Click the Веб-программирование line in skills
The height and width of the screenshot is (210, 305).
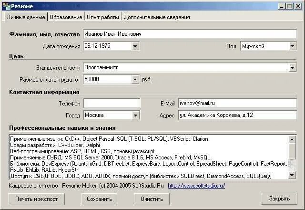[x=82, y=151]
